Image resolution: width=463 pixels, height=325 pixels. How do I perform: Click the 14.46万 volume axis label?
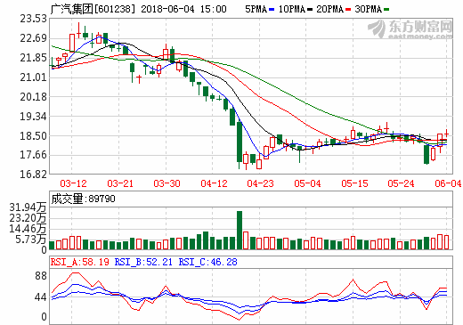click(x=28, y=229)
